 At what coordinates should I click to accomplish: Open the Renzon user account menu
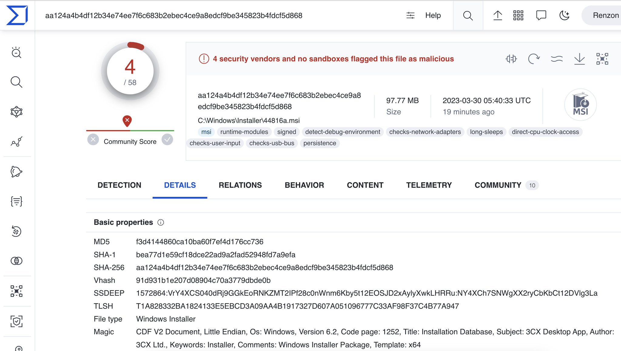click(602, 15)
